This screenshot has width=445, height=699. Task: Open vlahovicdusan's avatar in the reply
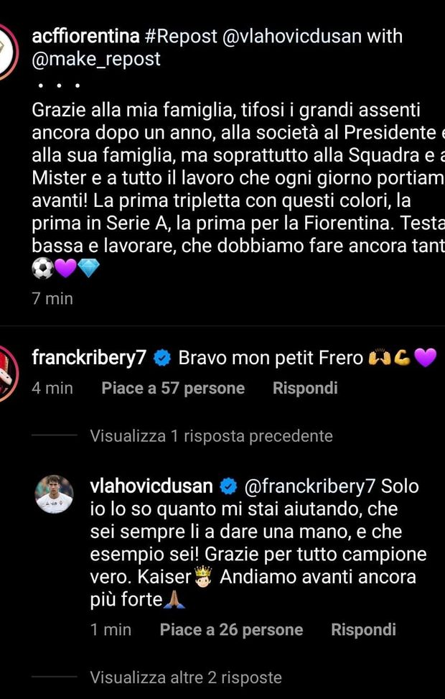click(55, 494)
